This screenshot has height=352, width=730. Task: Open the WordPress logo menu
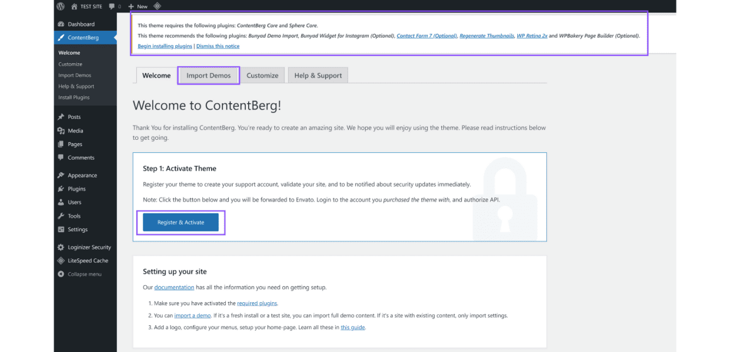(x=60, y=6)
